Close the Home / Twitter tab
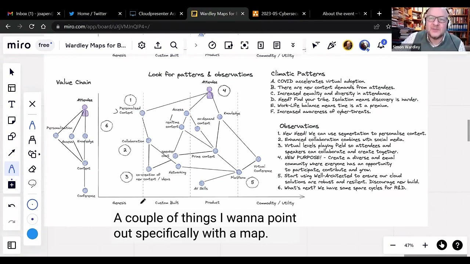470x264 pixels. click(x=120, y=14)
